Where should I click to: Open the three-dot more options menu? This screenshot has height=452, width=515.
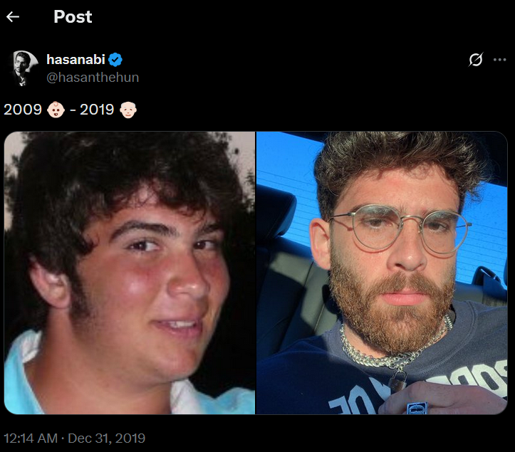(499, 60)
